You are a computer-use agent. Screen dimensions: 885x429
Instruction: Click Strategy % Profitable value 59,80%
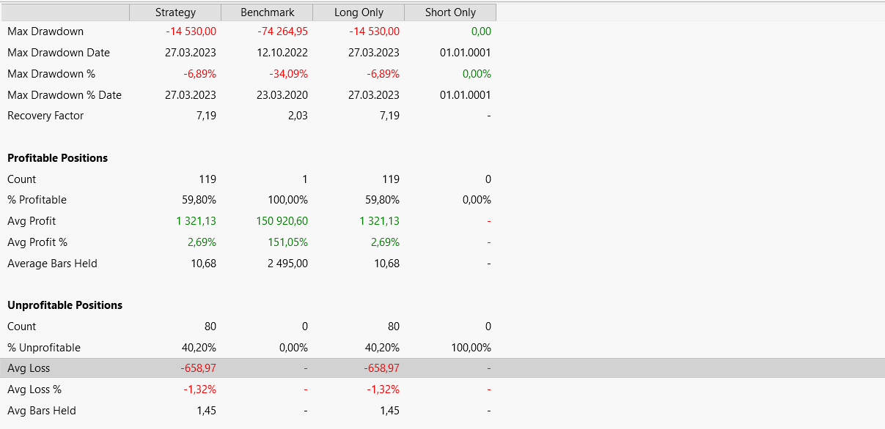(199, 200)
